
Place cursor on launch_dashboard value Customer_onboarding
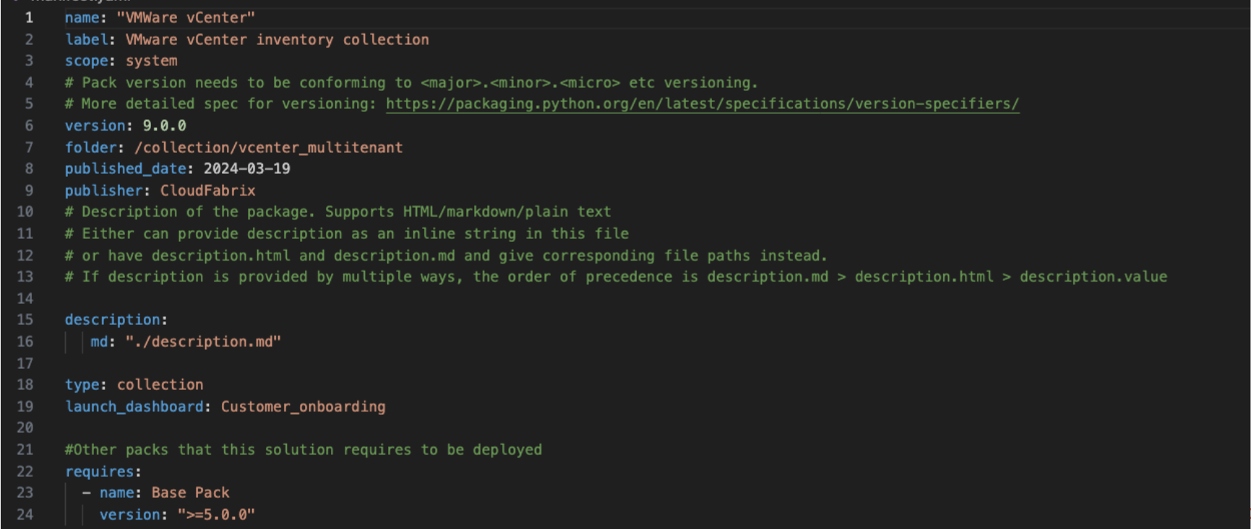point(303,406)
